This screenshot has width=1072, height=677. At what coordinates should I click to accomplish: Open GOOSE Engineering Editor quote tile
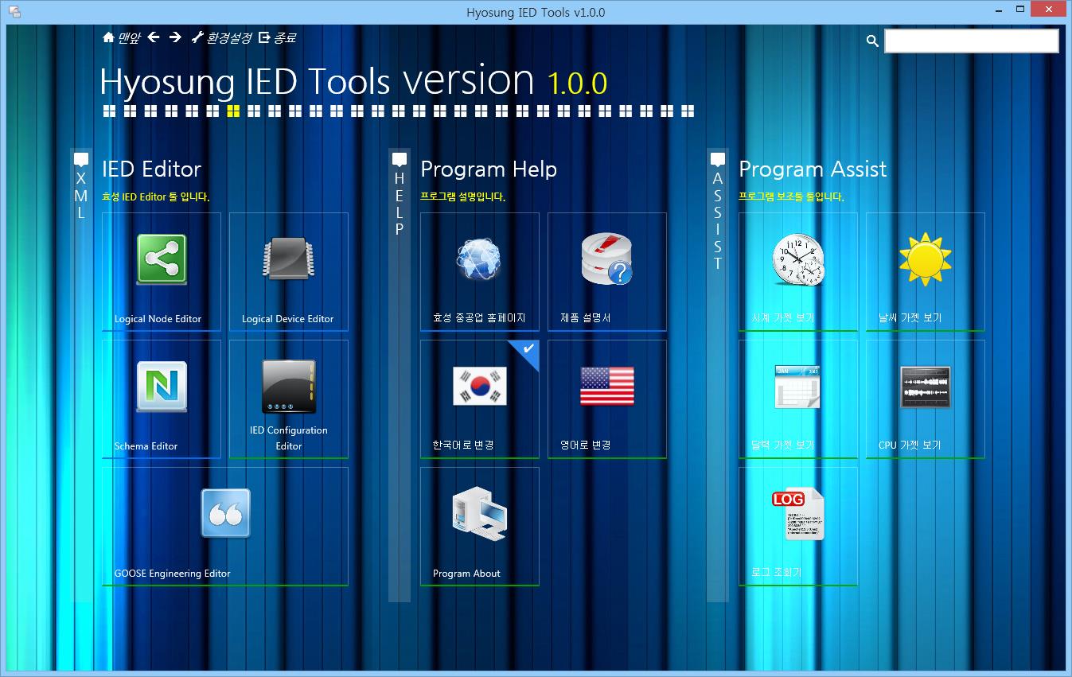[225, 526]
